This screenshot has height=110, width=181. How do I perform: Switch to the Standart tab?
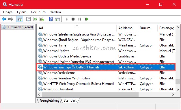point(70,100)
